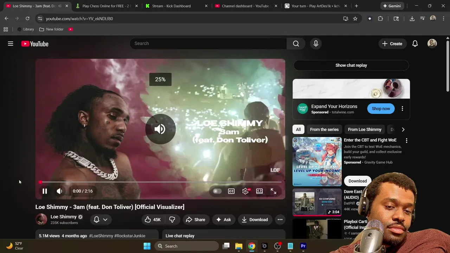Screen dimensions: 450x253
Task: Open YouTube notifications bell
Action: [x=415, y=44]
